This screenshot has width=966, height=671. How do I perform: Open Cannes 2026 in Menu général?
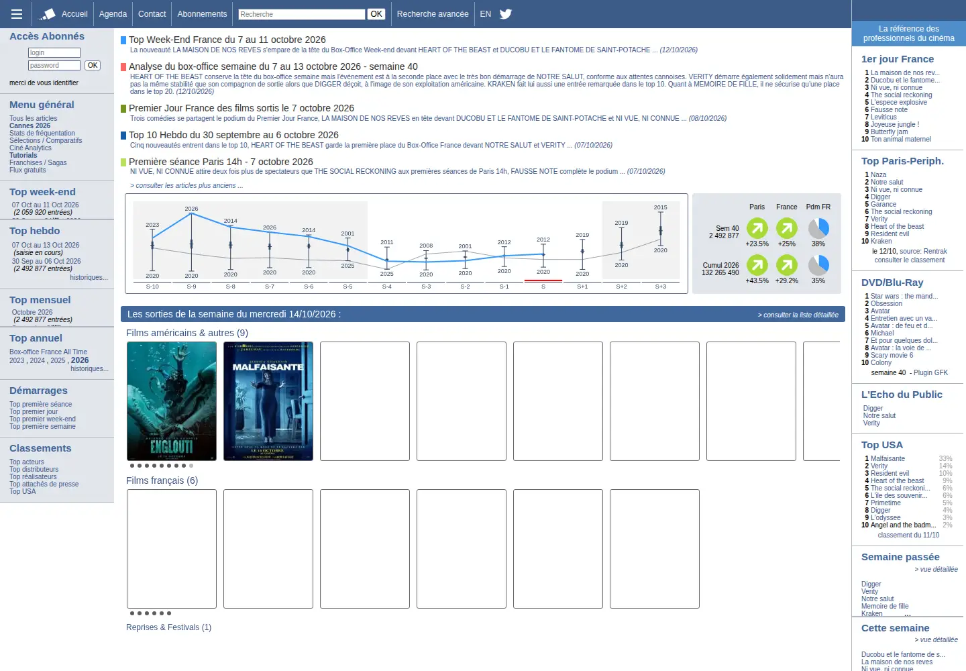coord(30,125)
